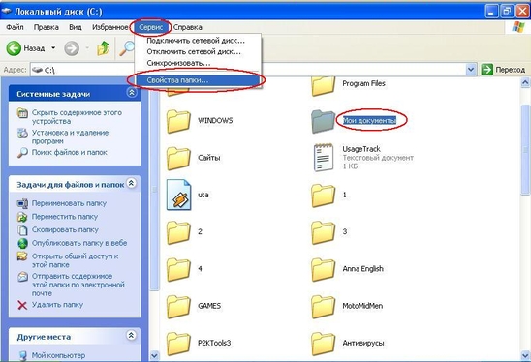Open the address bar dropdown list

tap(471, 70)
